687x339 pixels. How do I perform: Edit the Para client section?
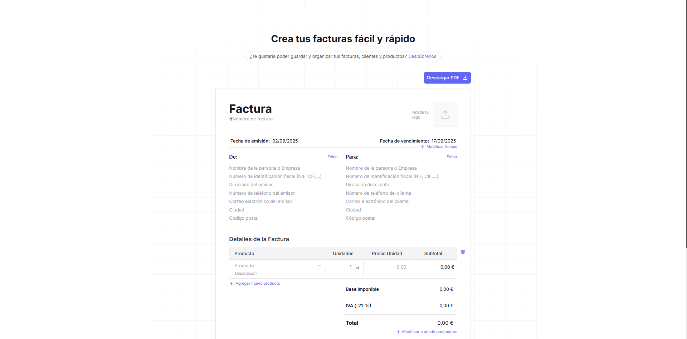452,157
